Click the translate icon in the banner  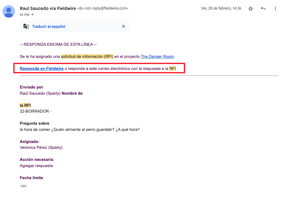(x=26, y=26)
